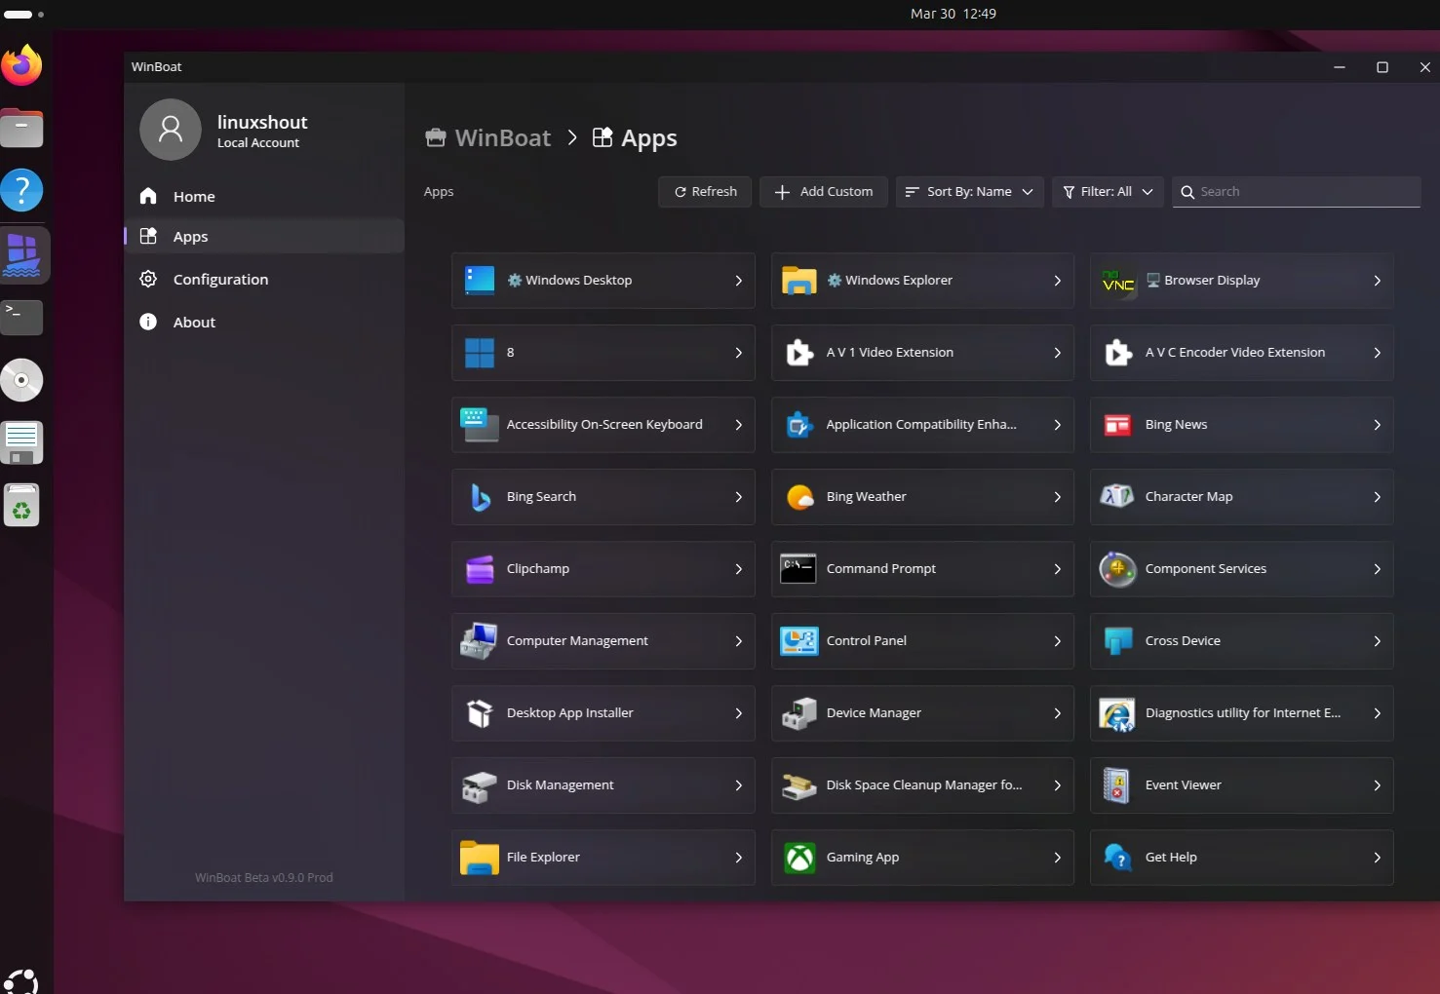Open Firefox from the Ubuntu dock

(x=22, y=66)
